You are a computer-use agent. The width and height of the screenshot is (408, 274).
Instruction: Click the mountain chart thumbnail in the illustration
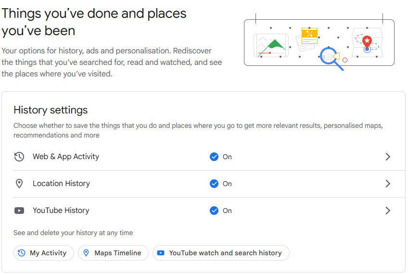[x=271, y=46]
